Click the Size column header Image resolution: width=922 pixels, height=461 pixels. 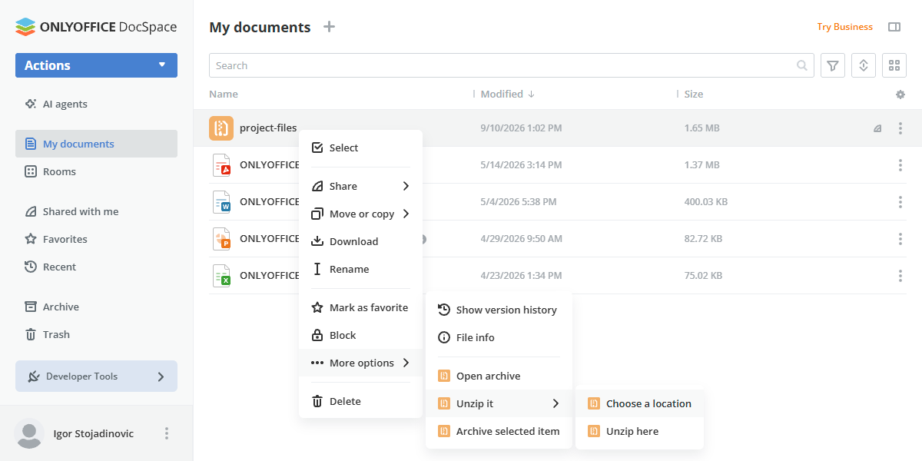[x=694, y=94]
